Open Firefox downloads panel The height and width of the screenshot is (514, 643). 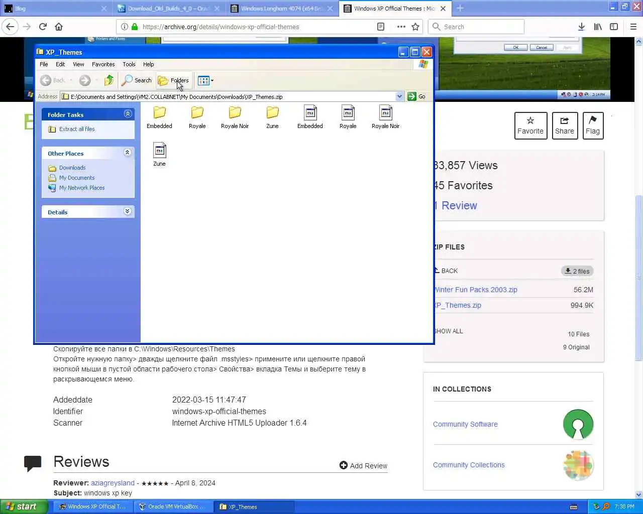(581, 27)
